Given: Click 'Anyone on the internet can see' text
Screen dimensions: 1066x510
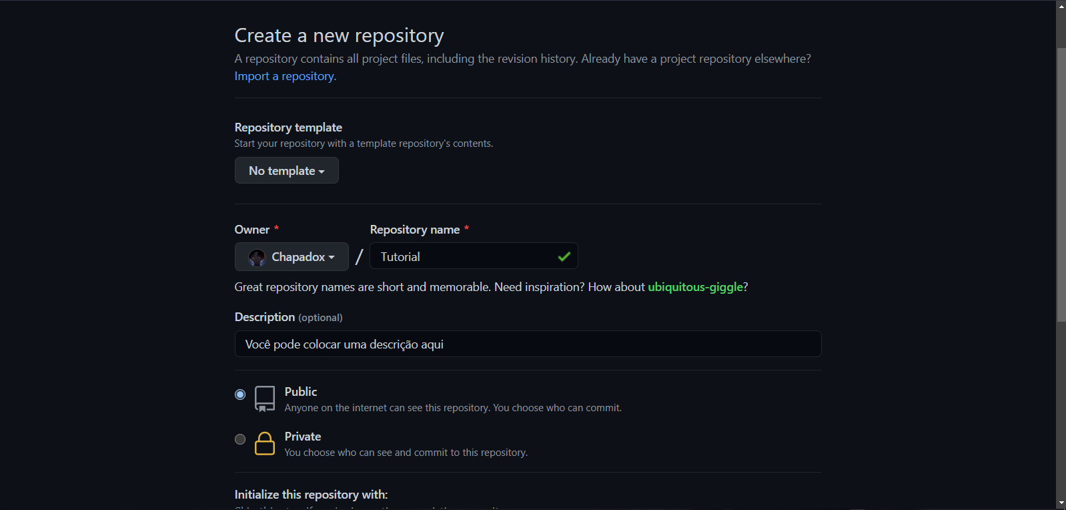Looking at the screenshot, I should pyautogui.click(x=453, y=408).
